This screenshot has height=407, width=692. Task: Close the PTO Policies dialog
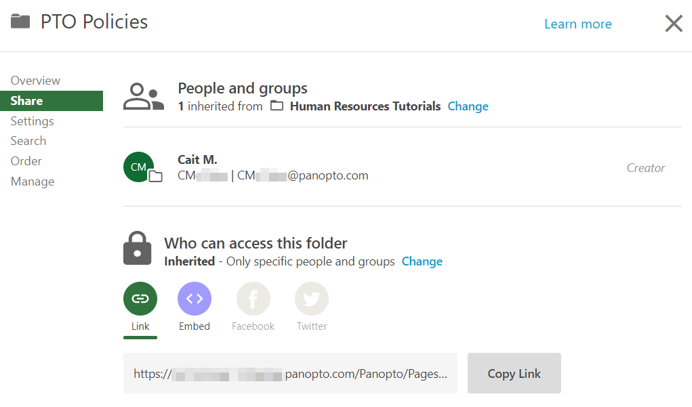(x=673, y=23)
